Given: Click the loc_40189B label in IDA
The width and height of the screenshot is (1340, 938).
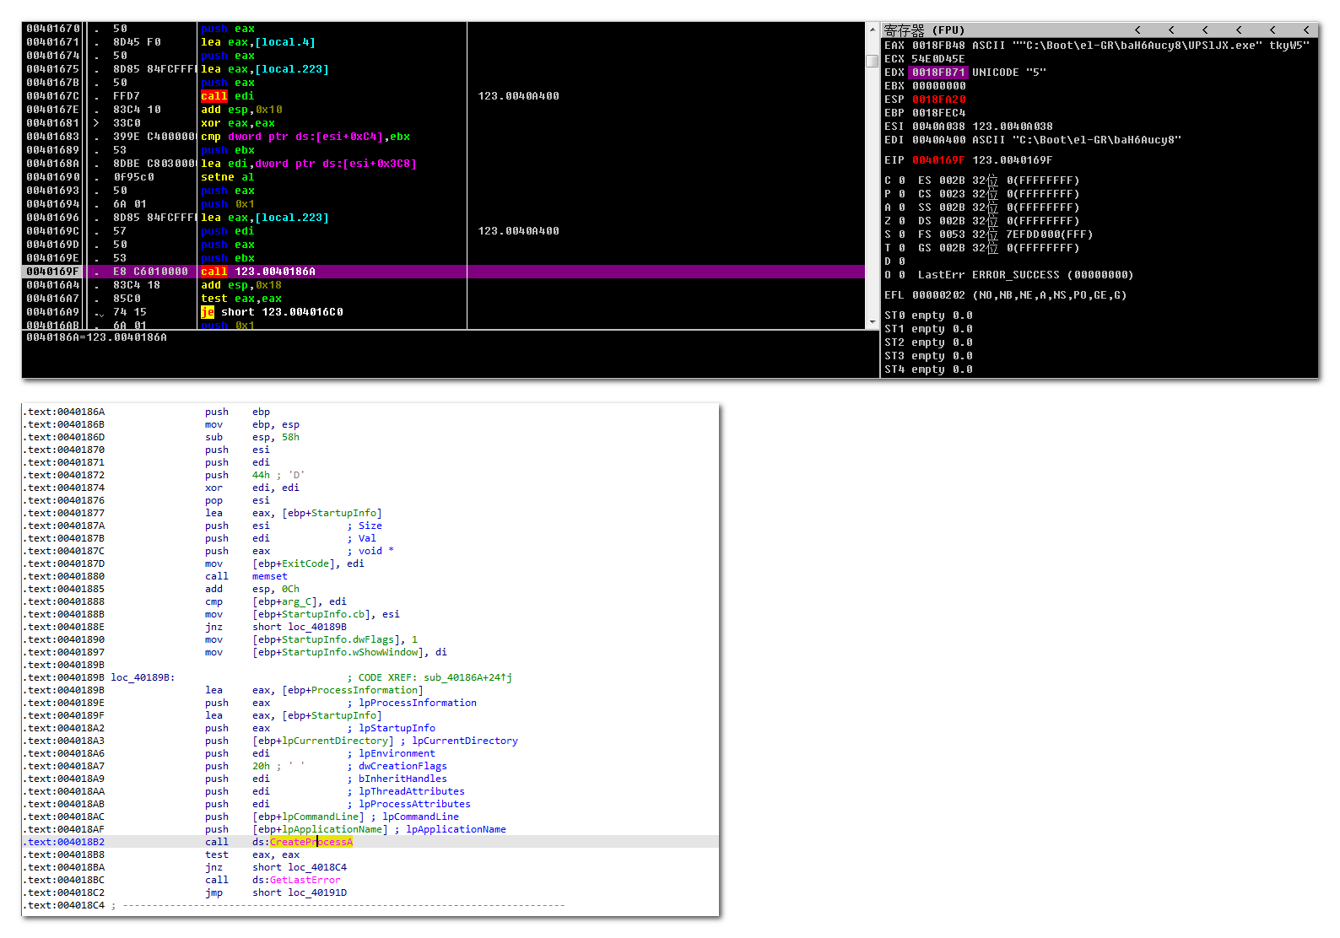Looking at the screenshot, I should [x=143, y=677].
